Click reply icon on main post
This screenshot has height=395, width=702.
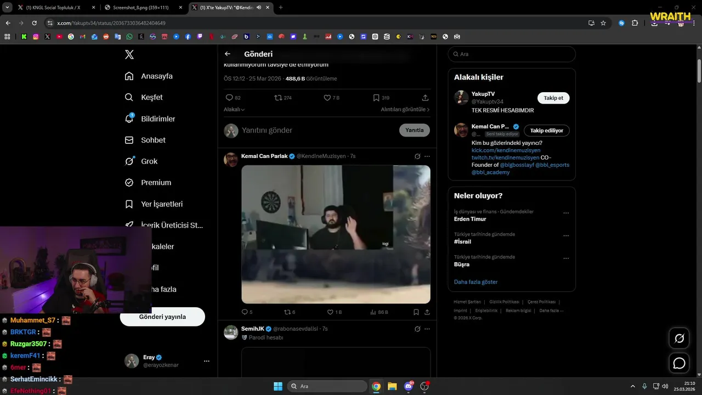[x=229, y=98]
